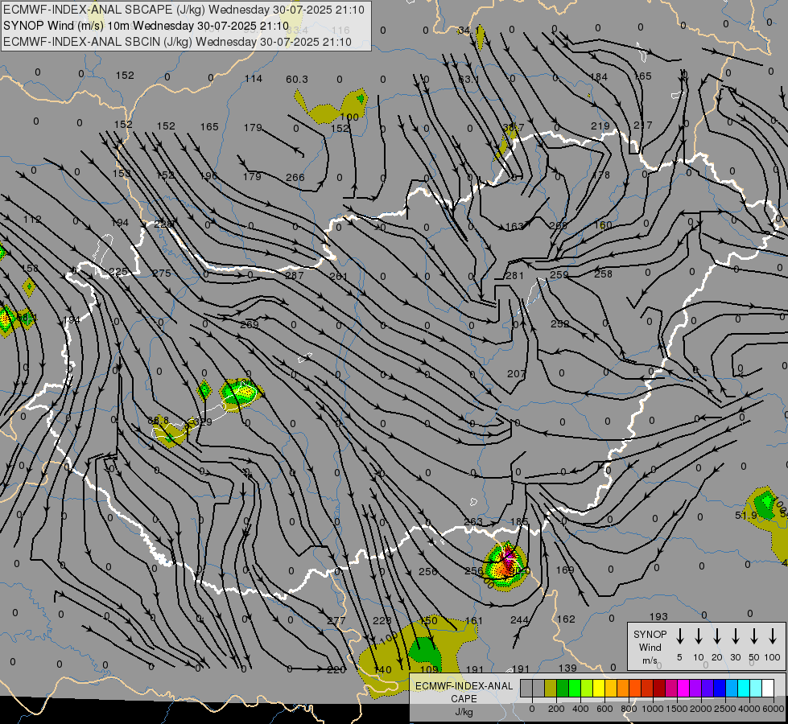
Task: Pick the white 6000 CAPE legend swatch
Action: pyautogui.click(x=767, y=688)
